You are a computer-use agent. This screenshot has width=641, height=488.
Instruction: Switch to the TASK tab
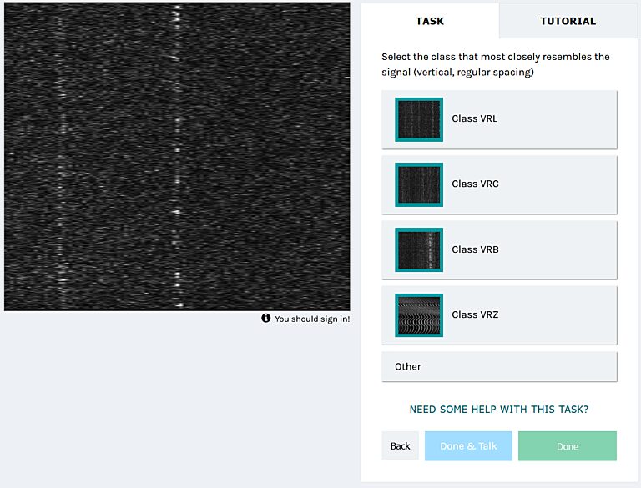pos(430,21)
